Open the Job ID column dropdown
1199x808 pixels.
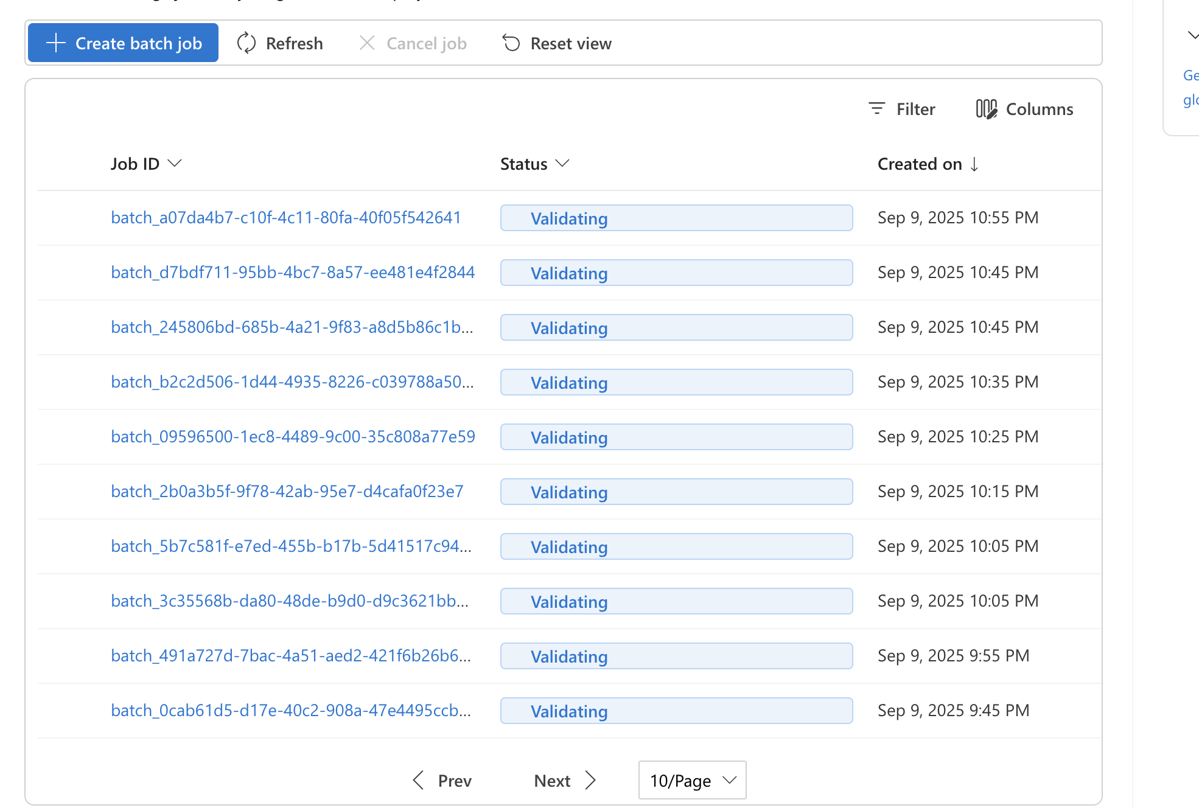tap(175, 163)
